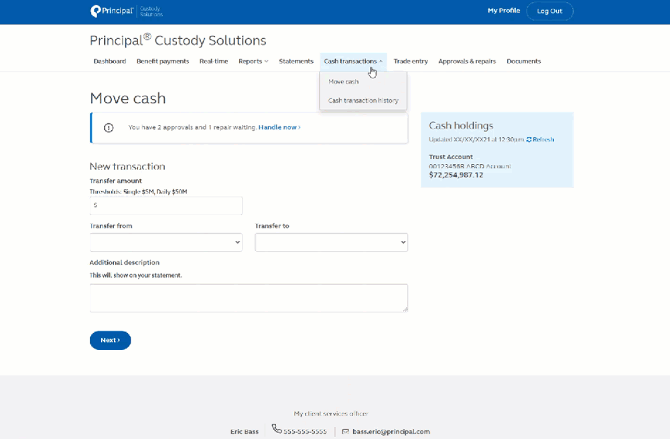Open the Statements tab
This screenshot has width=670, height=439.
tap(296, 61)
